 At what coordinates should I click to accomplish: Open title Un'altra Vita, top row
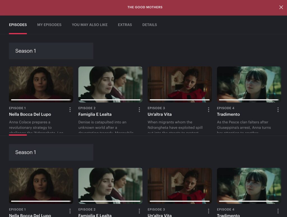pyautogui.click(x=159, y=114)
